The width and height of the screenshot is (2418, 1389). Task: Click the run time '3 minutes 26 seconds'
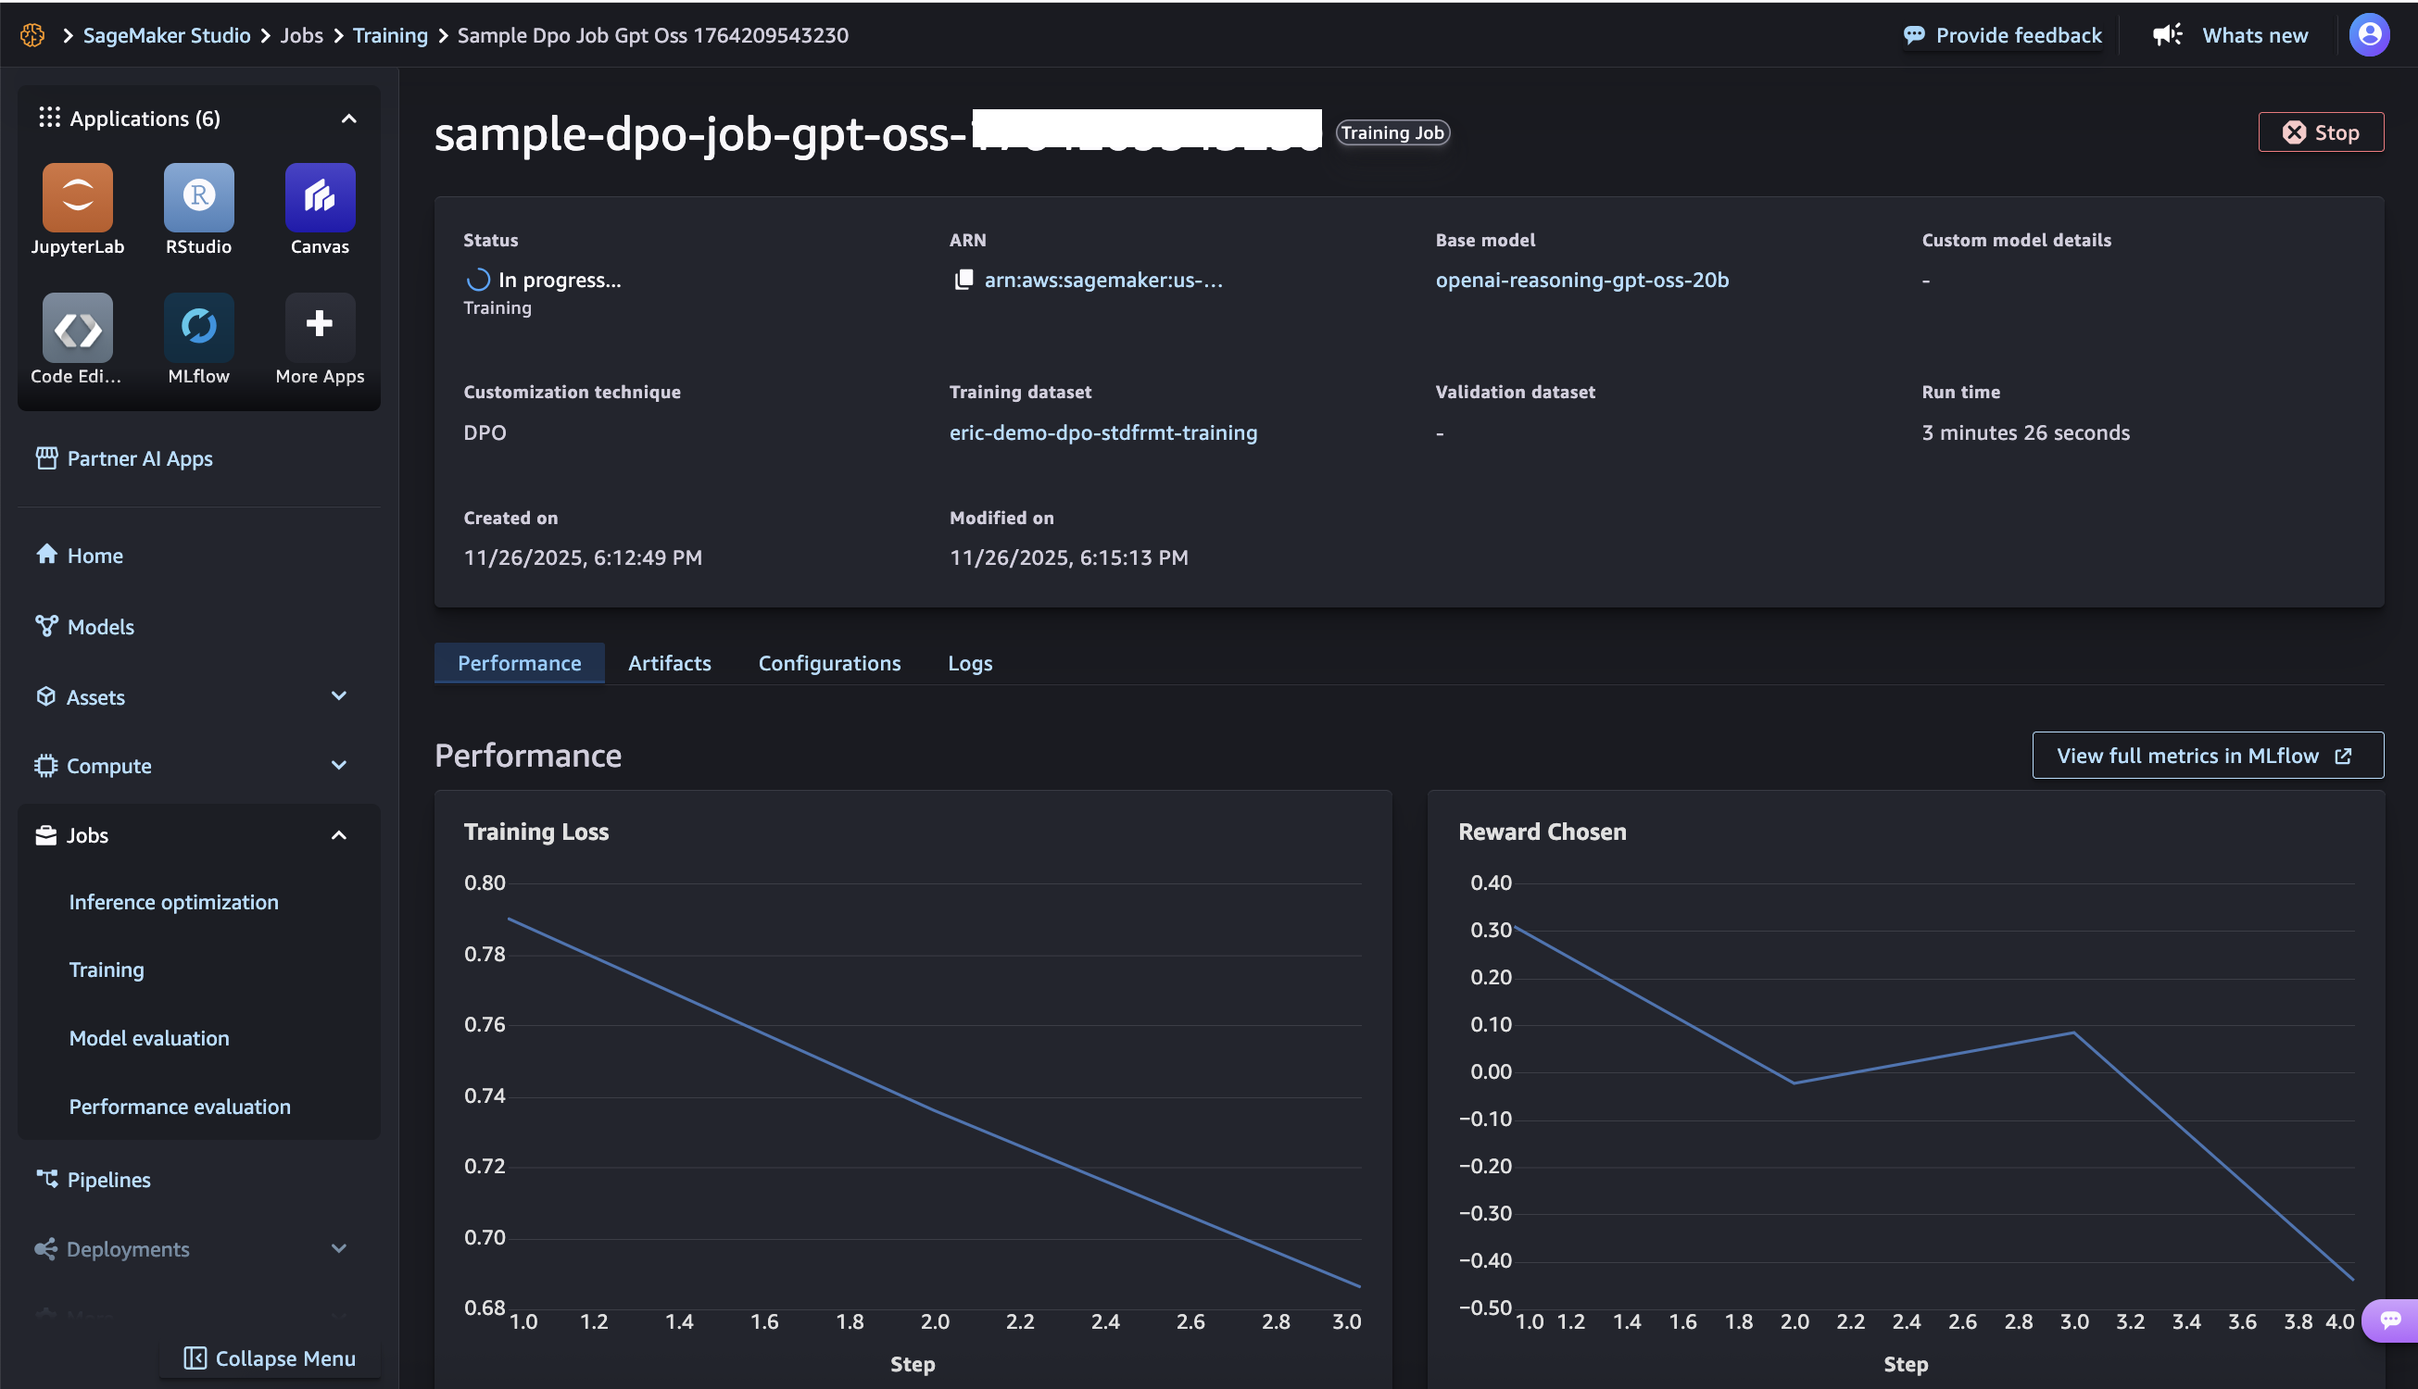(x=2025, y=432)
